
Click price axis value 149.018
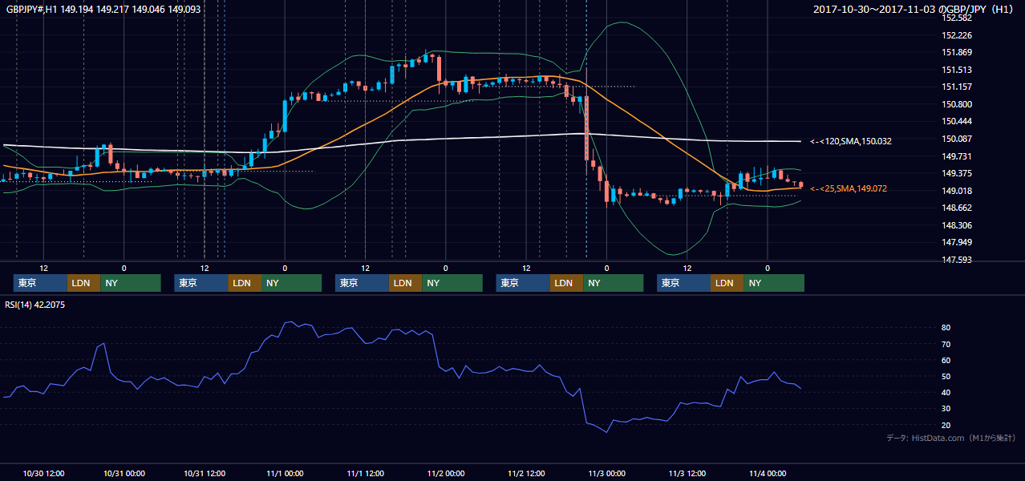click(x=957, y=191)
